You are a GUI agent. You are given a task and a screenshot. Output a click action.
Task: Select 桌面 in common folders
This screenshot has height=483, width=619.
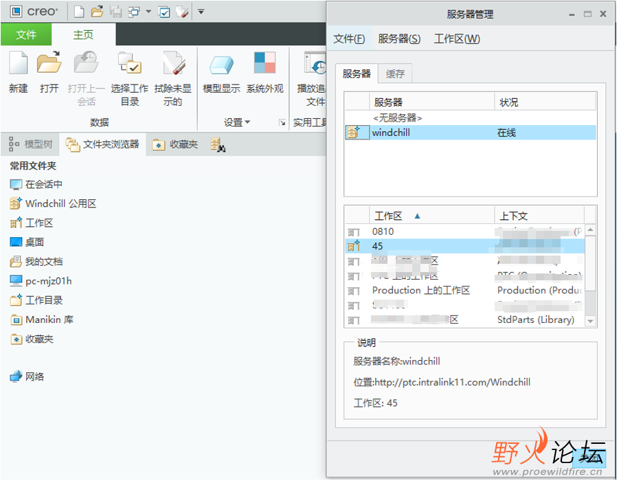click(x=27, y=243)
